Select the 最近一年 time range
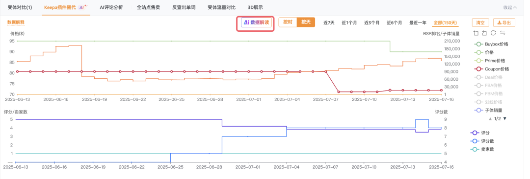The image size is (530, 179). [x=418, y=23]
